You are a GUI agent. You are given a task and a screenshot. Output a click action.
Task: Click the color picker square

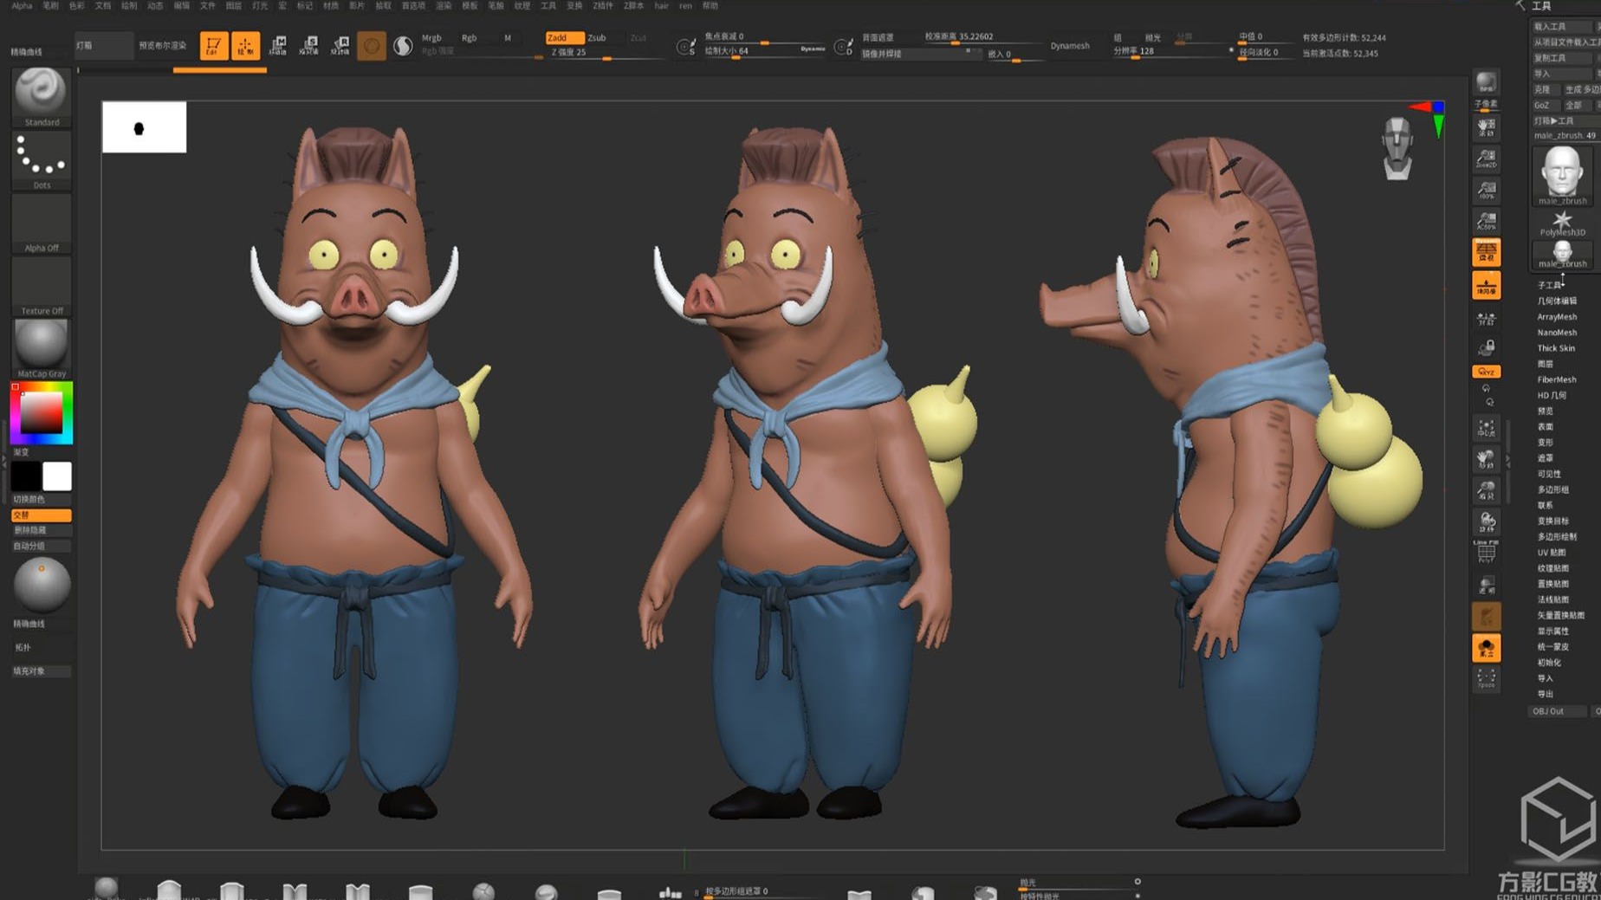point(41,412)
